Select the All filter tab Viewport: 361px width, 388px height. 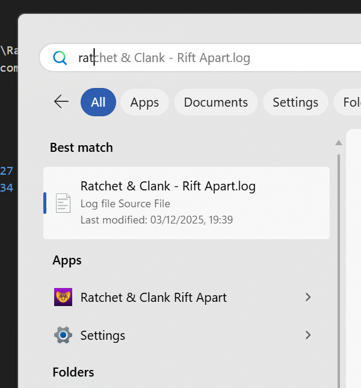[98, 102]
